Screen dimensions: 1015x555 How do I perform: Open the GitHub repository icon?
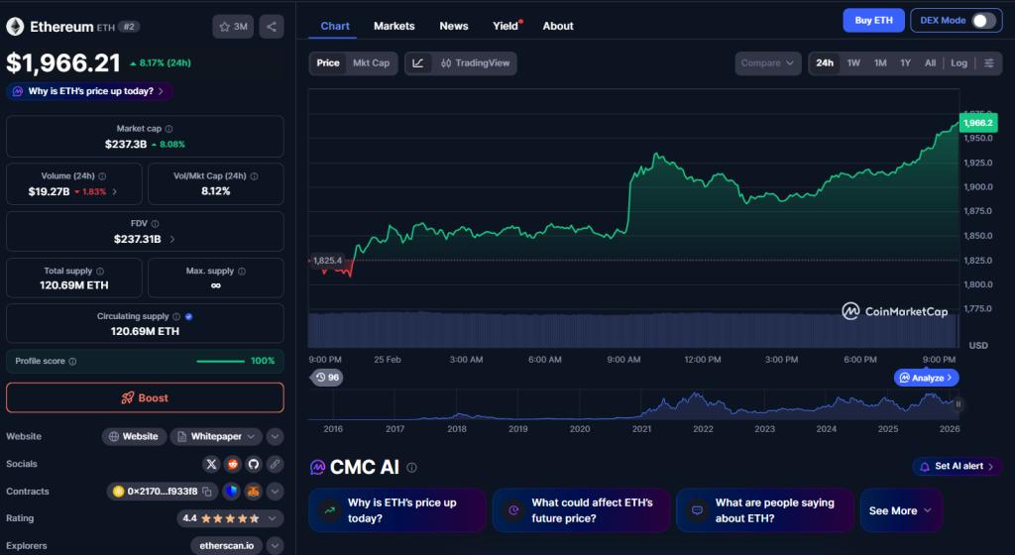pos(253,464)
